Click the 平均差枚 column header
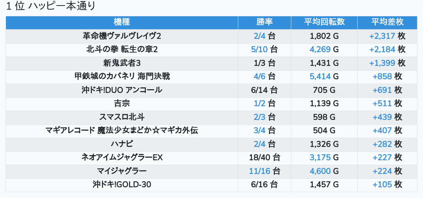This screenshot has height=198, width=423. click(x=387, y=22)
